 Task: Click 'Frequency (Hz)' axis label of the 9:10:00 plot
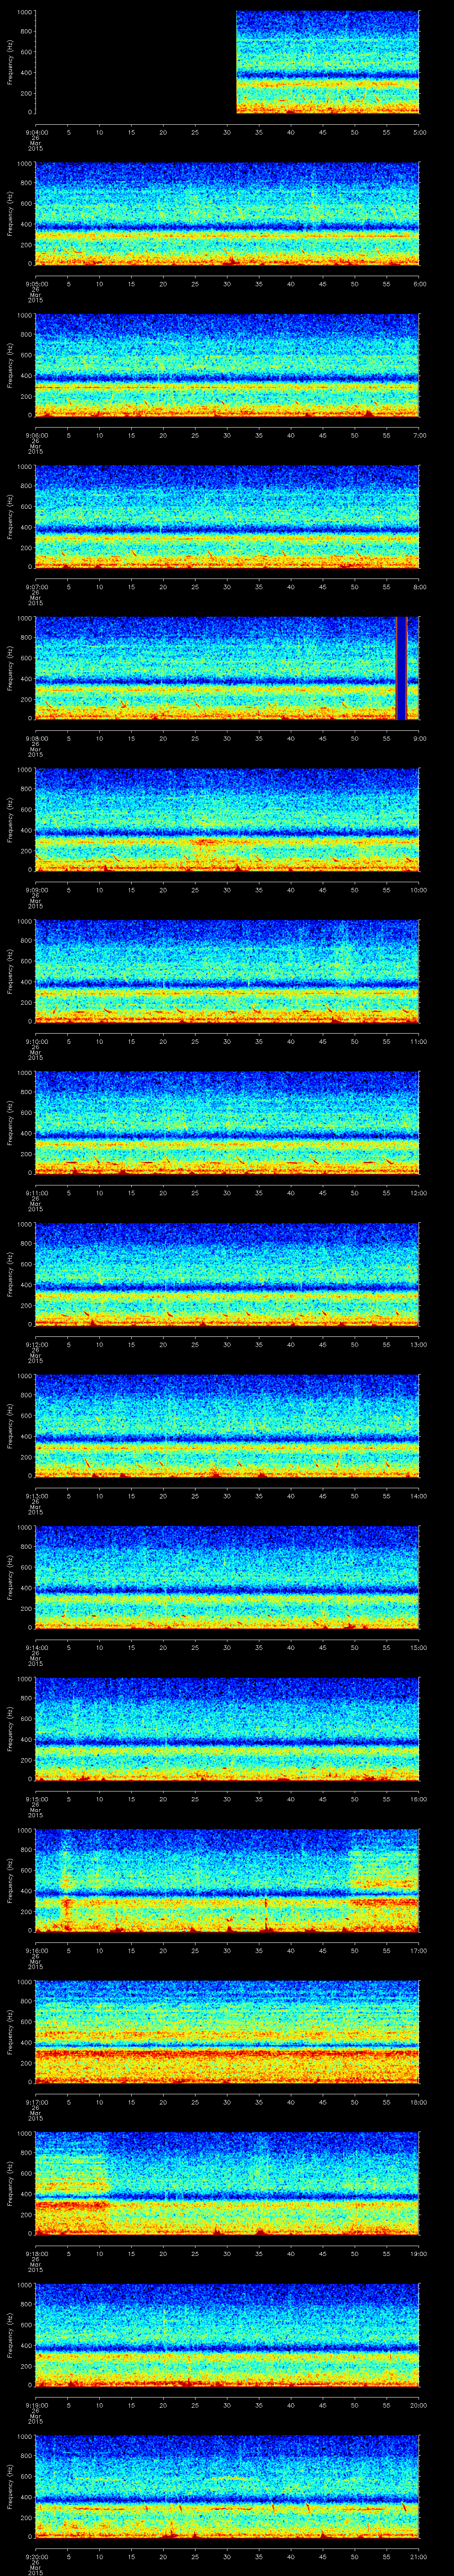coord(10,971)
